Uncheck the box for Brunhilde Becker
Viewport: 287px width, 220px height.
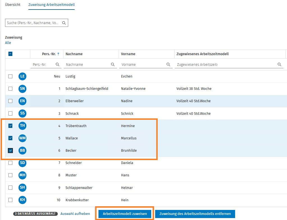click(10, 151)
